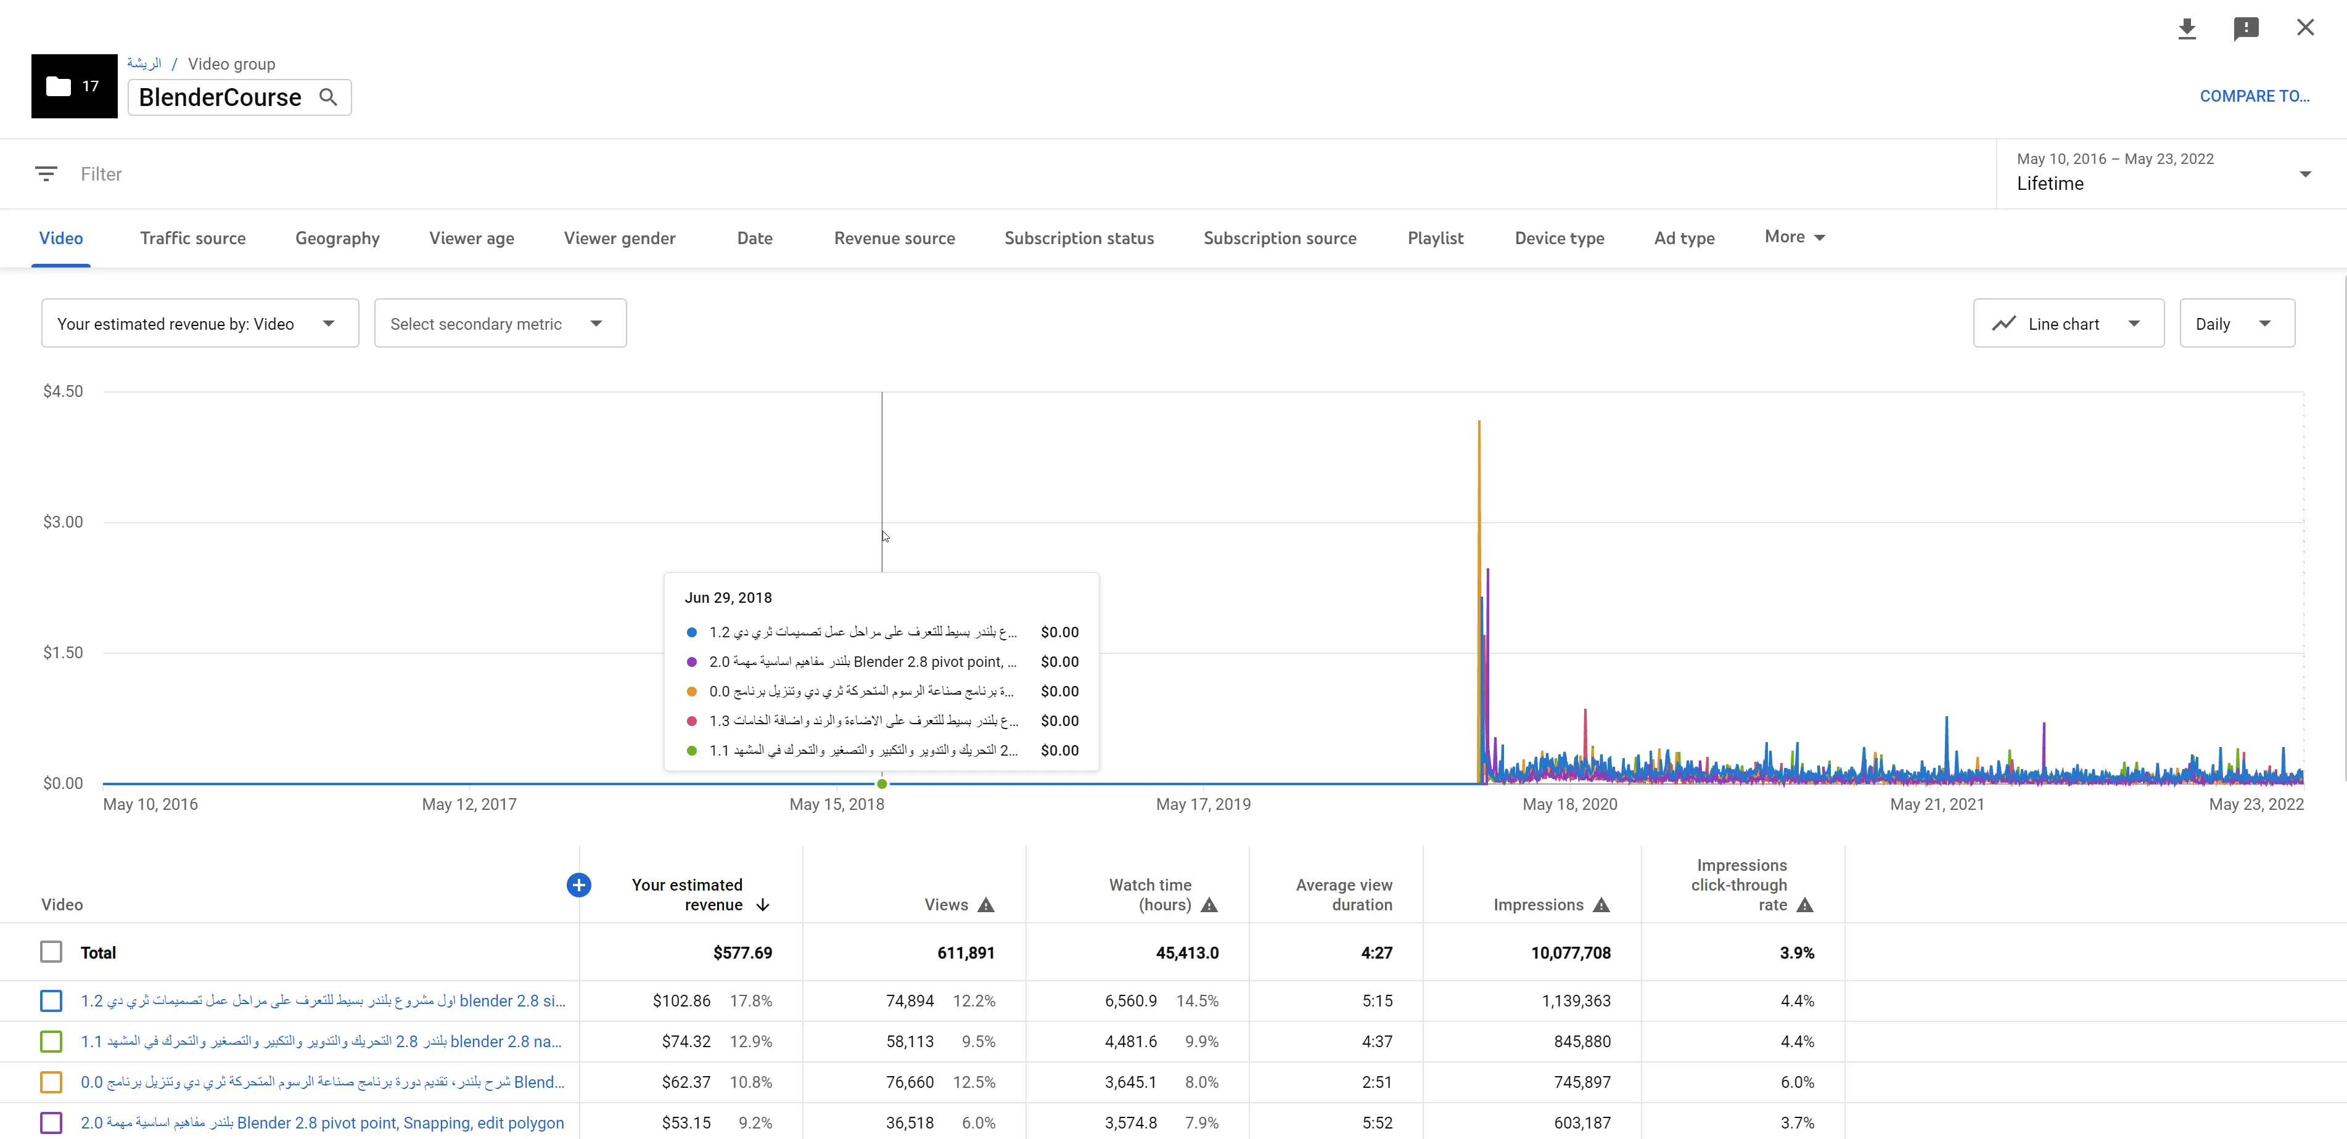
Task: Switch to the Traffic source tab
Action: tap(192, 239)
